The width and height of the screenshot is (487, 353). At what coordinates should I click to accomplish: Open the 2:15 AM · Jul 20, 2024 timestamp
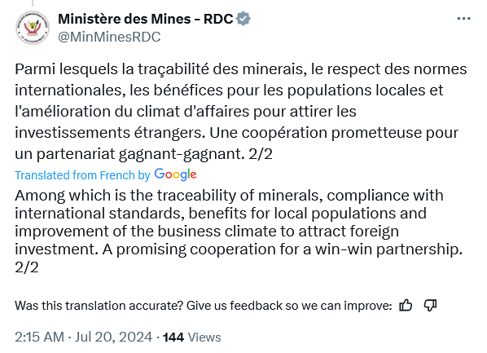pyautogui.click(x=84, y=338)
